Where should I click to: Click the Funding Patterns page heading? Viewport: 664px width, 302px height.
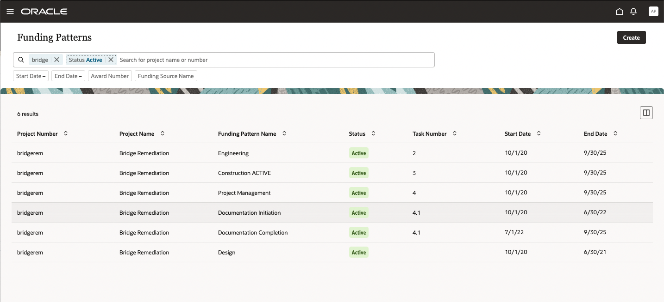tap(55, 37)
